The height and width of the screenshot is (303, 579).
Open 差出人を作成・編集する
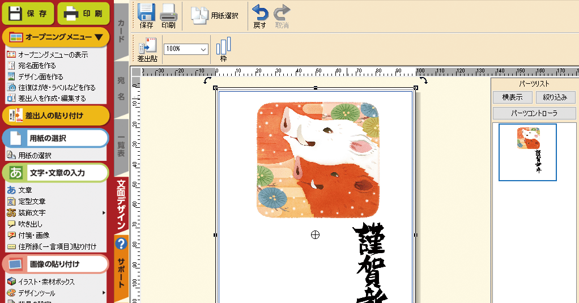[52, 99]
